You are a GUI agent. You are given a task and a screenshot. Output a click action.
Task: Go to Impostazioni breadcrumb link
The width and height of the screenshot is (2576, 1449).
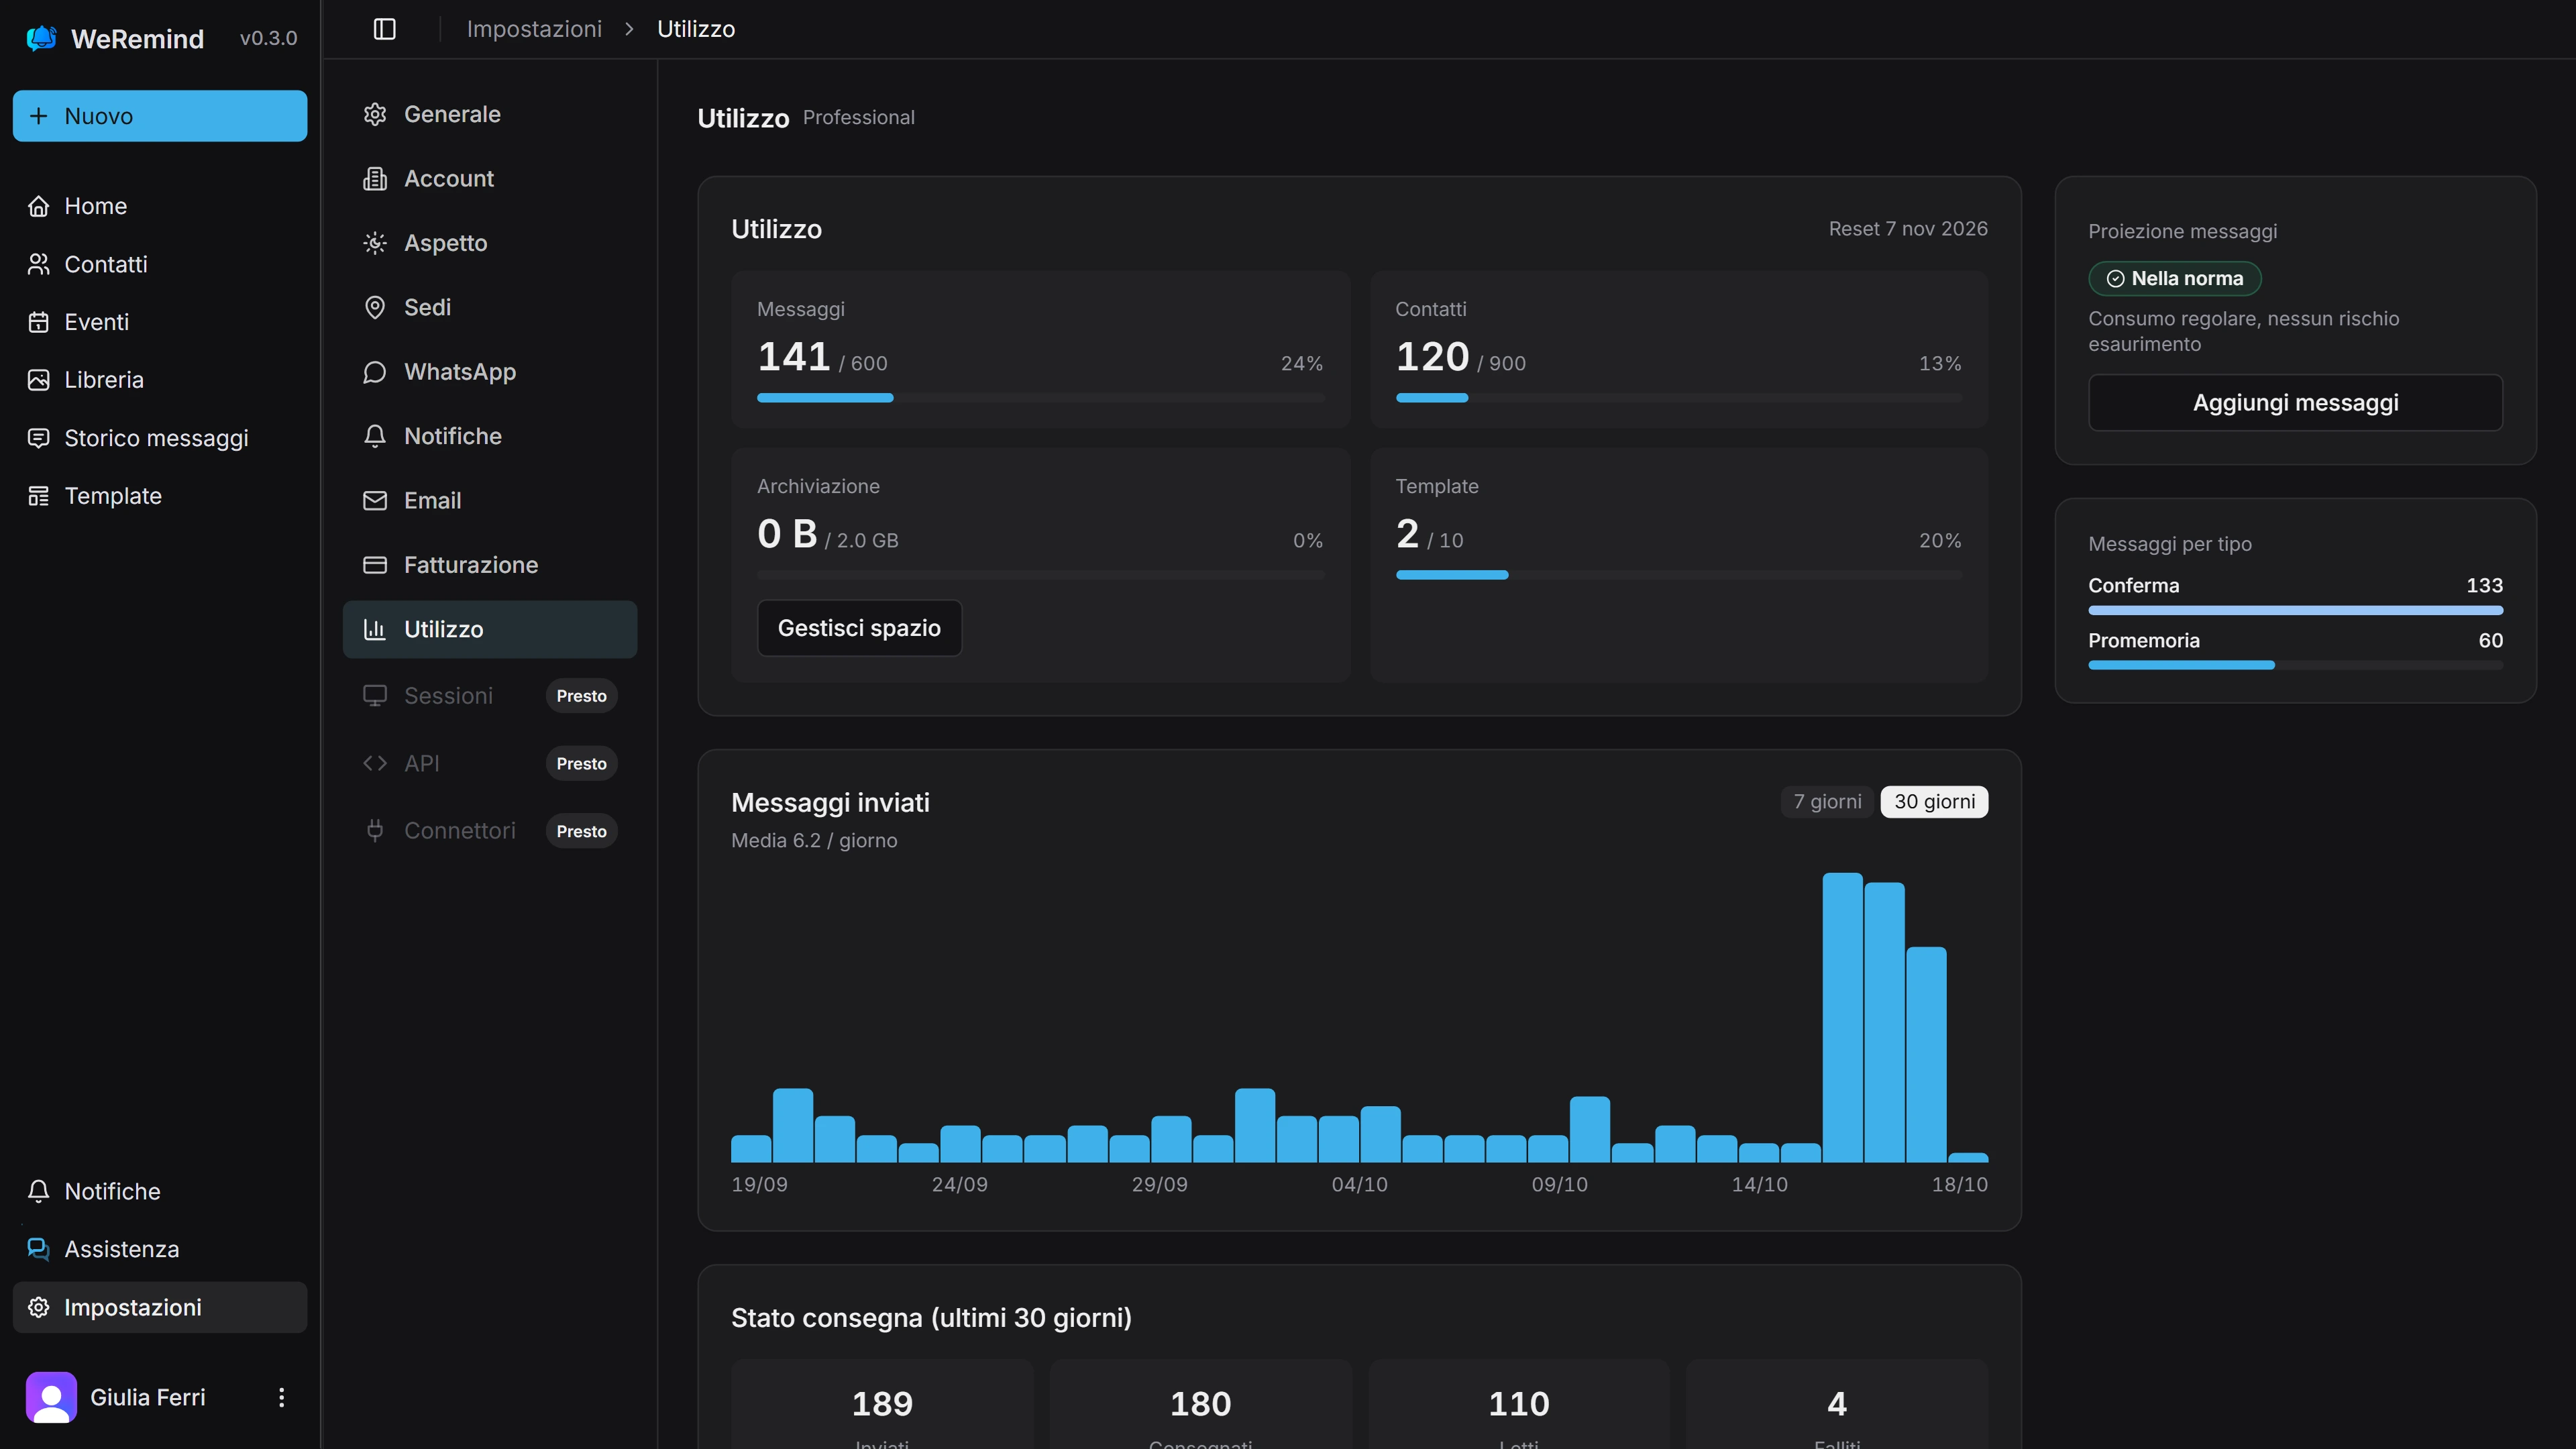click(x=534, y=29)
